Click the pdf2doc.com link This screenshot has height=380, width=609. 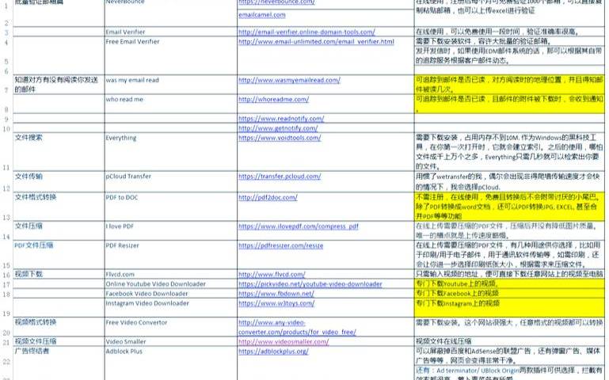271,196
